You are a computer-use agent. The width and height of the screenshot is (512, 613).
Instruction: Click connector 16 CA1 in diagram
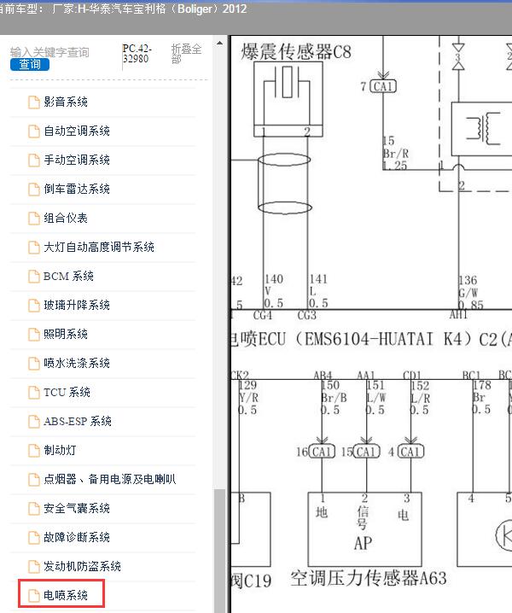(x=316, y=452)
